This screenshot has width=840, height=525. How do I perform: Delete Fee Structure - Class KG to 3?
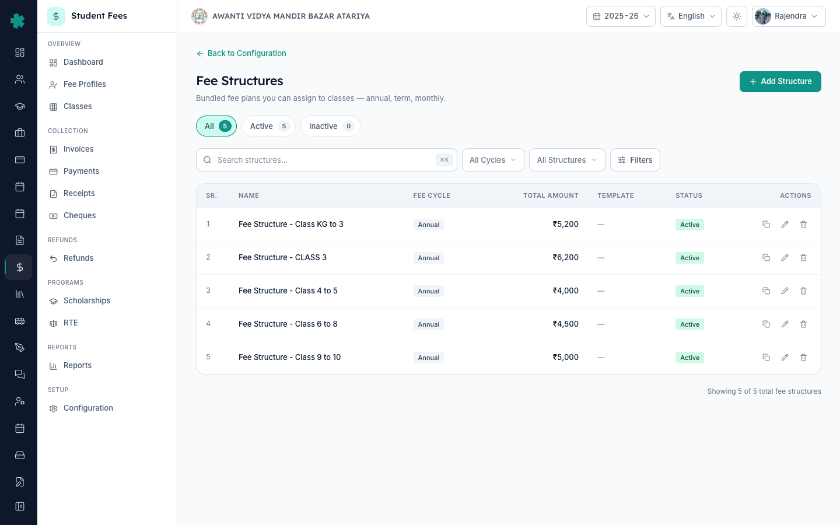[x=804, y=225]
